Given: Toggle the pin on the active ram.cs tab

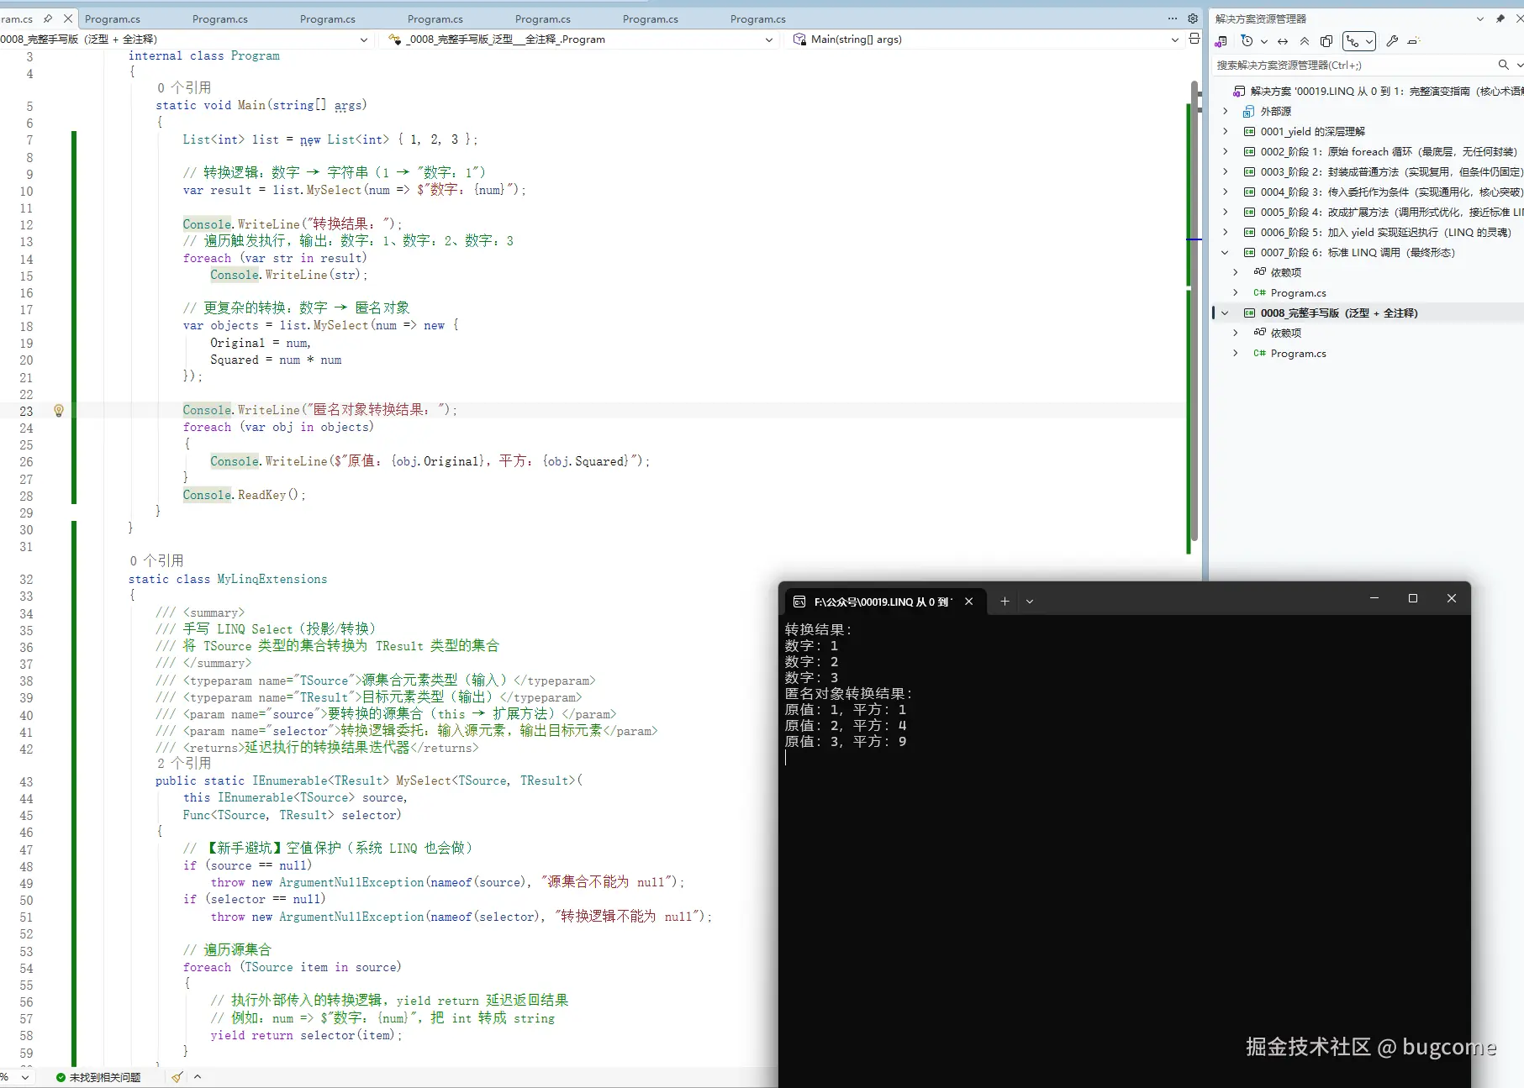Looking at the screenshot, I should (48, 18).
